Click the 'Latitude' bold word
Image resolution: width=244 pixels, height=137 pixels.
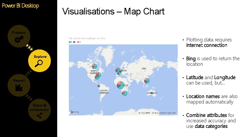tap(195, 77)
